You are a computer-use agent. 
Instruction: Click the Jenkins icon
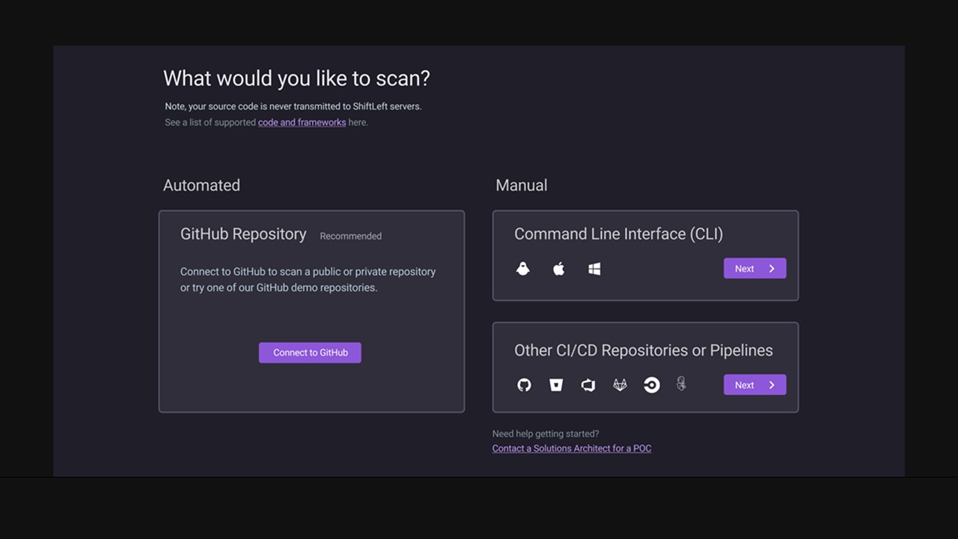[681, 384]
